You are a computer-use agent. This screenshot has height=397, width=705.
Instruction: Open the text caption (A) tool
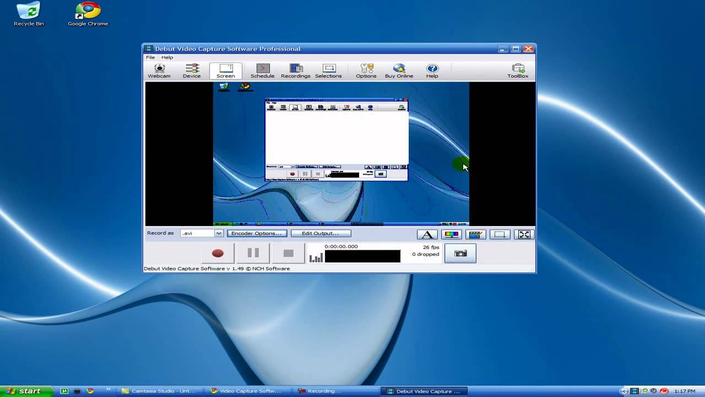tap(427, 234)
